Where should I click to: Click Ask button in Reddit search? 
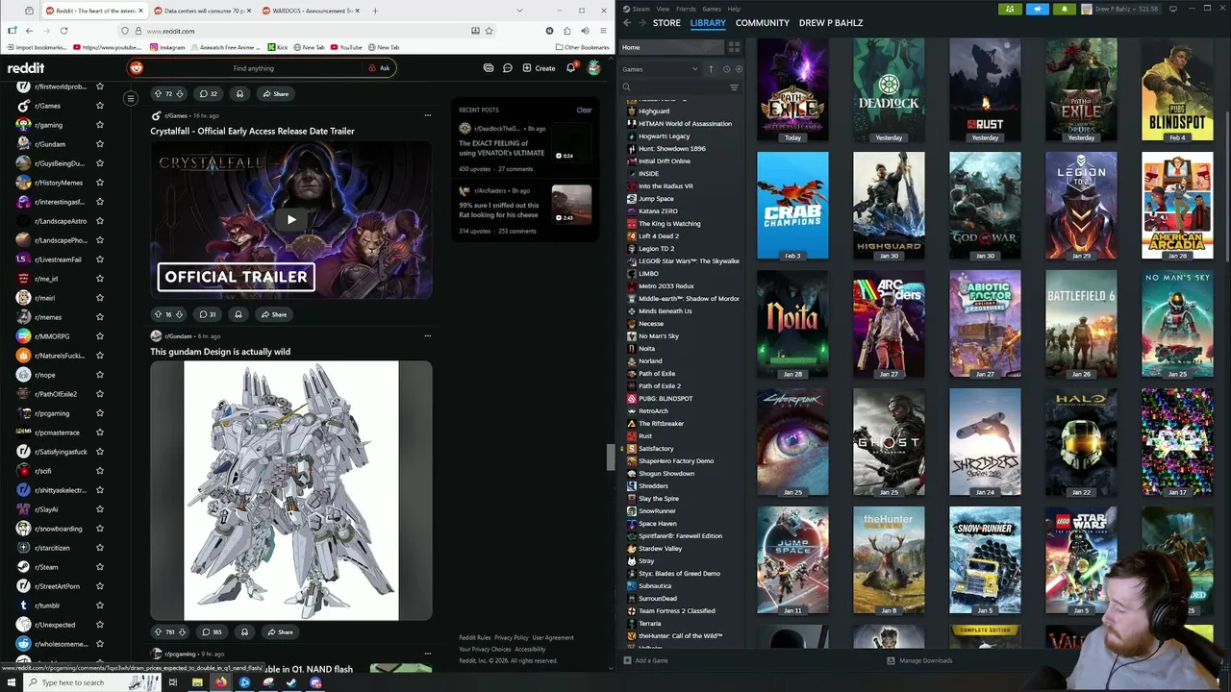pos(379,68)
